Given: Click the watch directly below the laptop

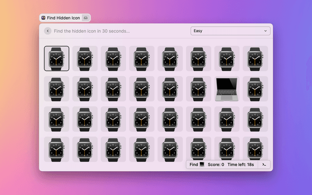Looking at the screenshot, I should (x=227, y=118).
